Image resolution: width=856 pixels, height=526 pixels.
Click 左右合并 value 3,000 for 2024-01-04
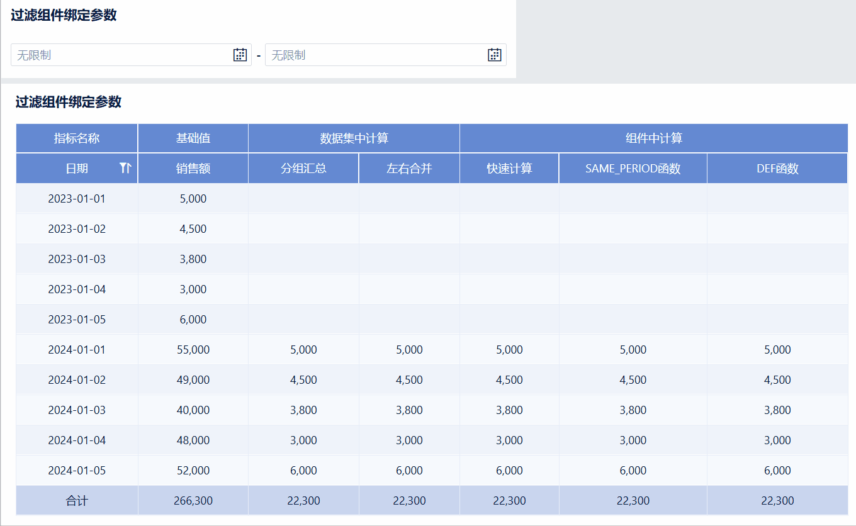click(409, 440)
